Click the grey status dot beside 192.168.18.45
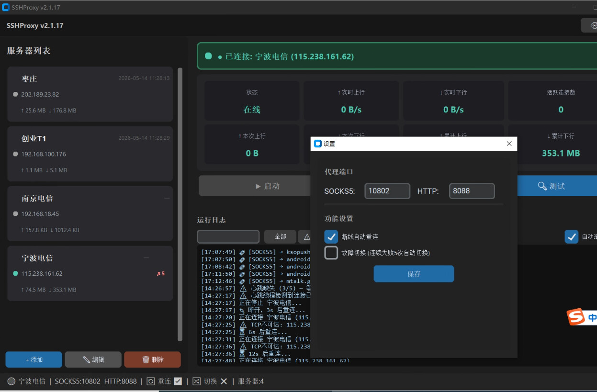597x392 pixels. (x=15, y=214)
